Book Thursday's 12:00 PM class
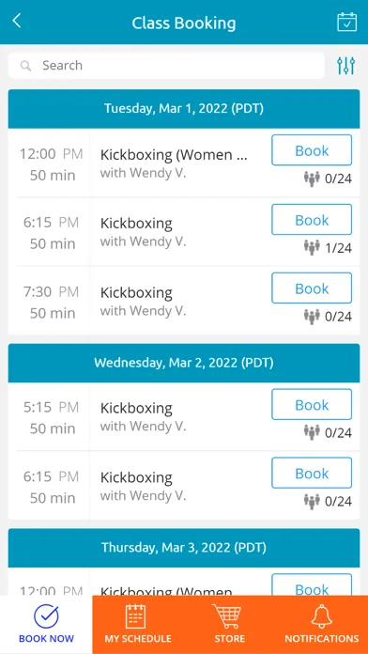Viewport: 368px width, 654px height. 312,585
